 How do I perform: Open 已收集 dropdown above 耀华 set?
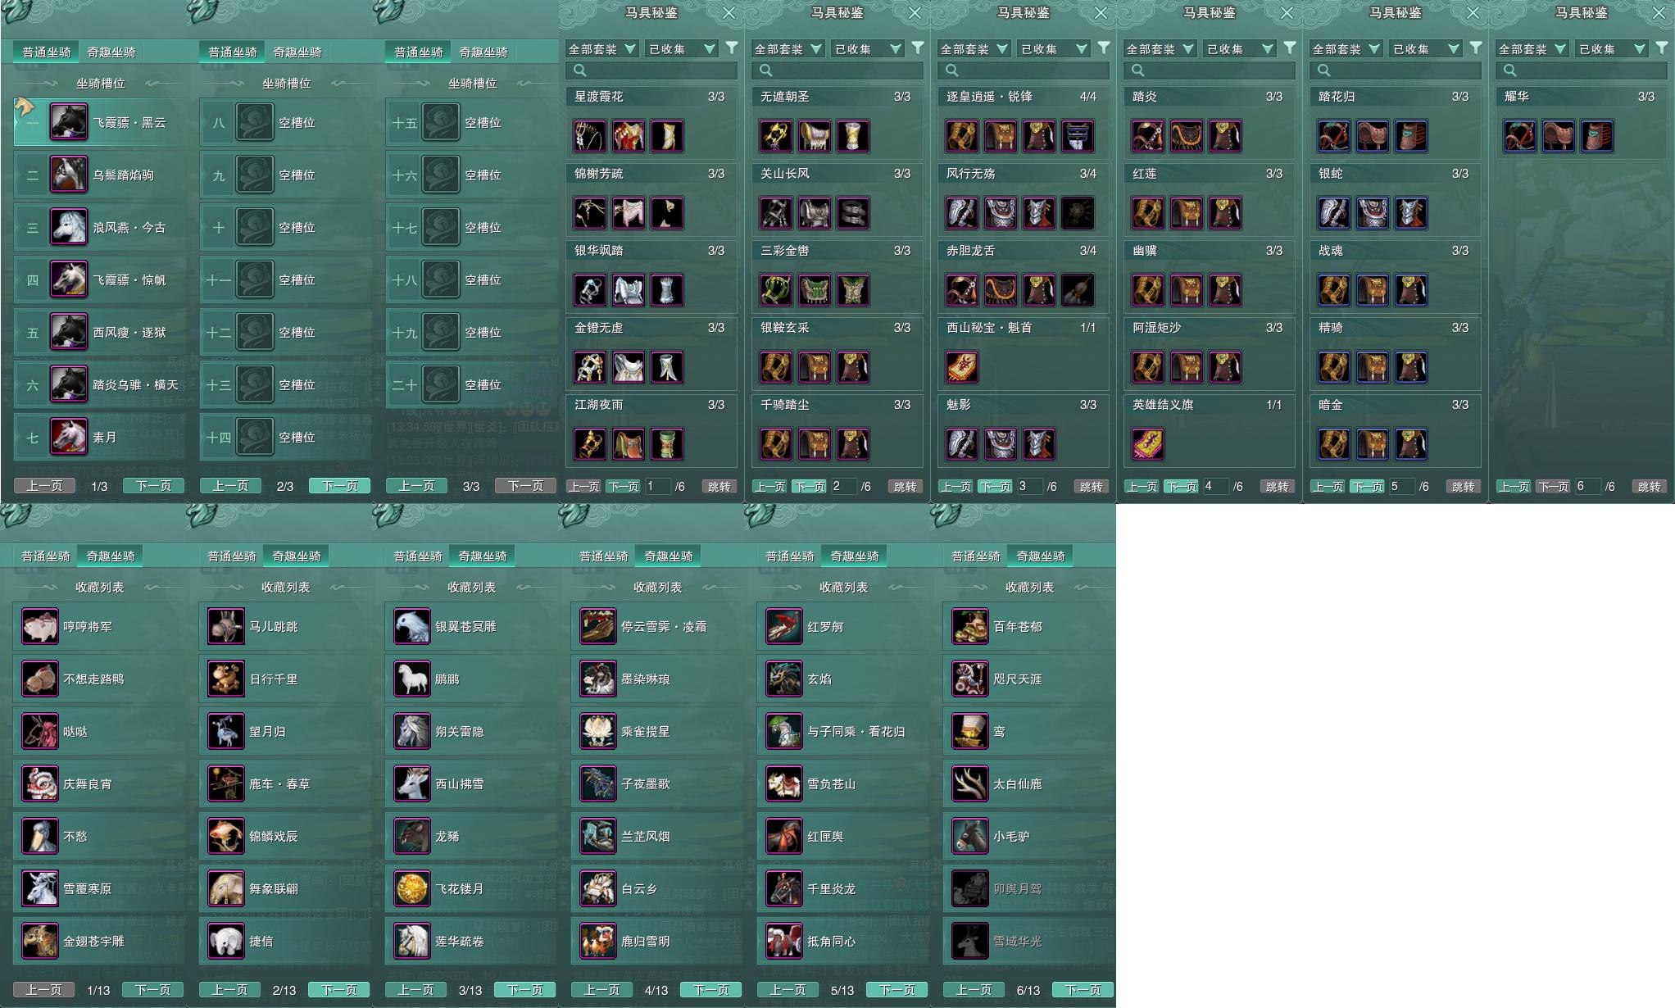pos(1612,49)
